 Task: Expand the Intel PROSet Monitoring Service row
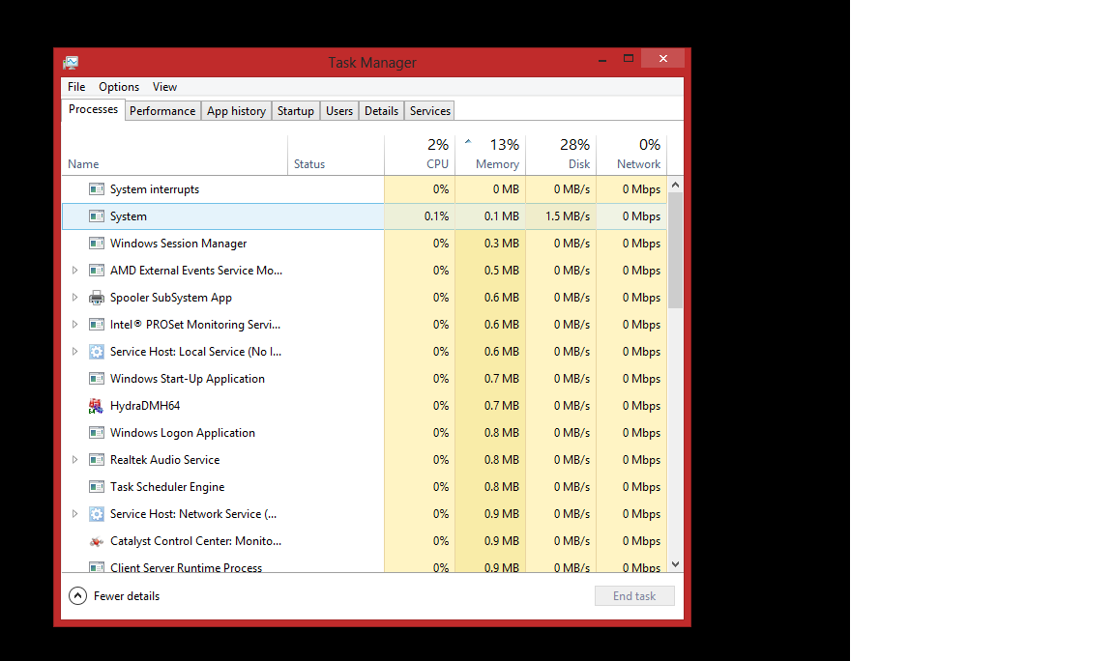pos(74,325)
